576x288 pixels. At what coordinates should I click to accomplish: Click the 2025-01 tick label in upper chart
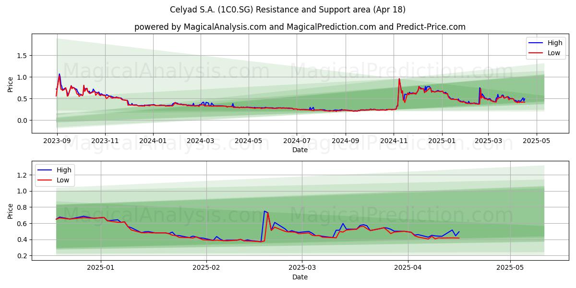[x=442, y=141]
